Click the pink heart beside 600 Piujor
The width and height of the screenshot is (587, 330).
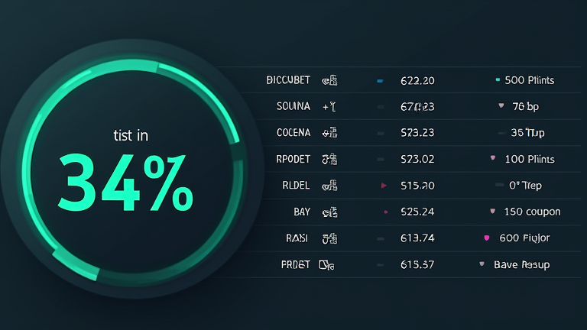tap(487, 238)
